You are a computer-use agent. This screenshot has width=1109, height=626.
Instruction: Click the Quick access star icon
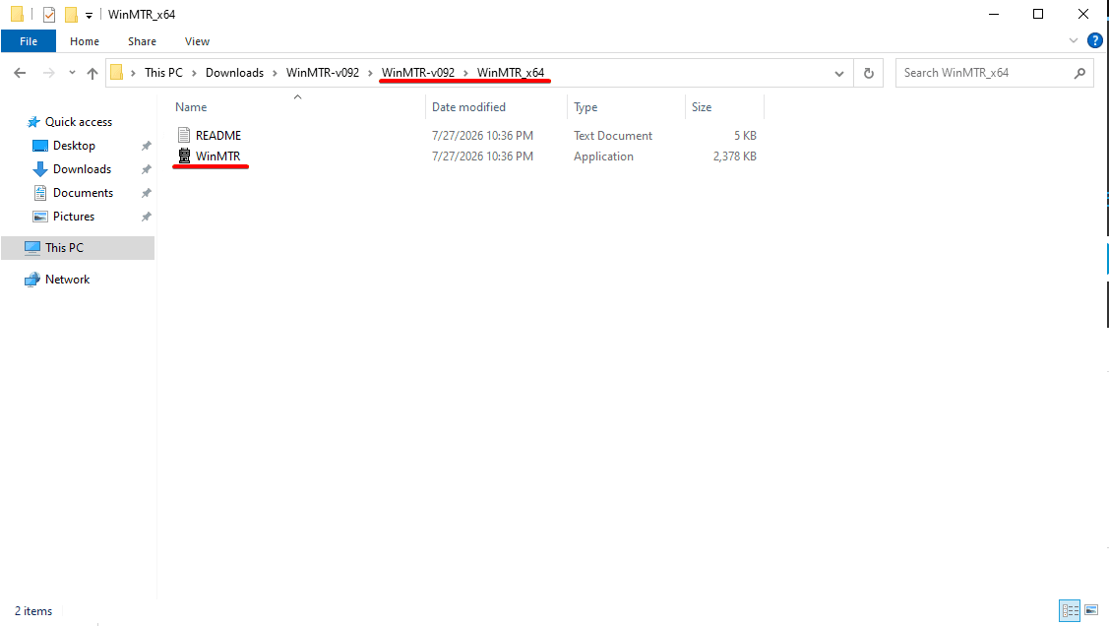point(33,122)
